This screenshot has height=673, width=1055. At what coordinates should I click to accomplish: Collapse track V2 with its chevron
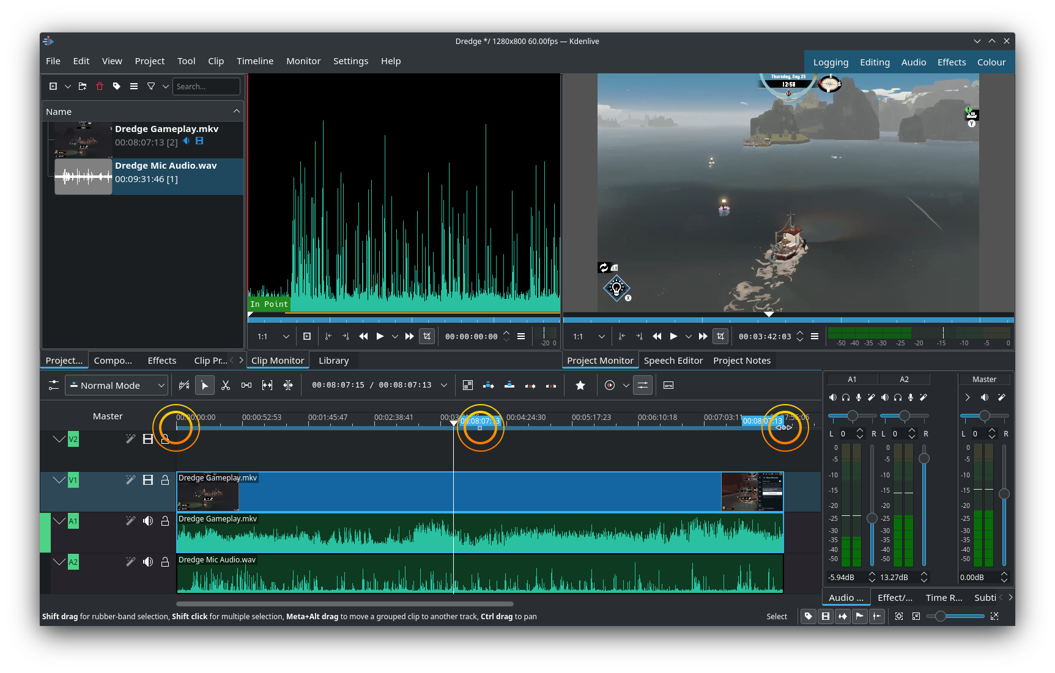pyautogui.click(x=59, y=439)
